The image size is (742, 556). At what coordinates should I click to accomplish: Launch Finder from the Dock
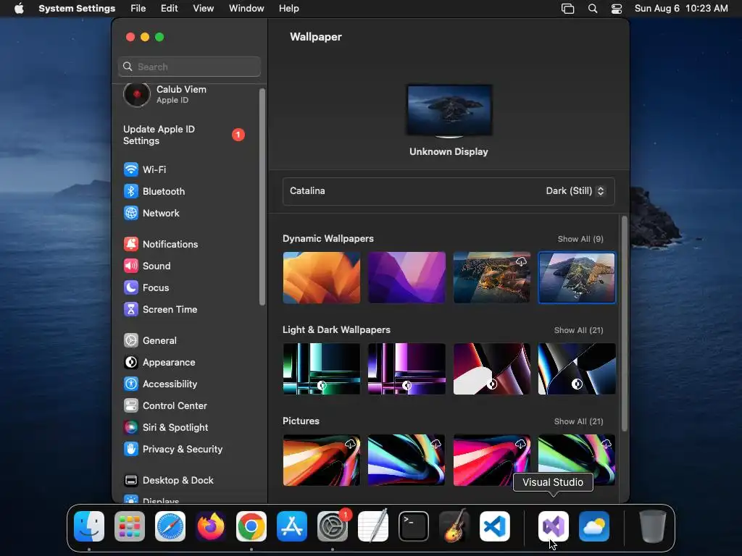click(89, 526)
